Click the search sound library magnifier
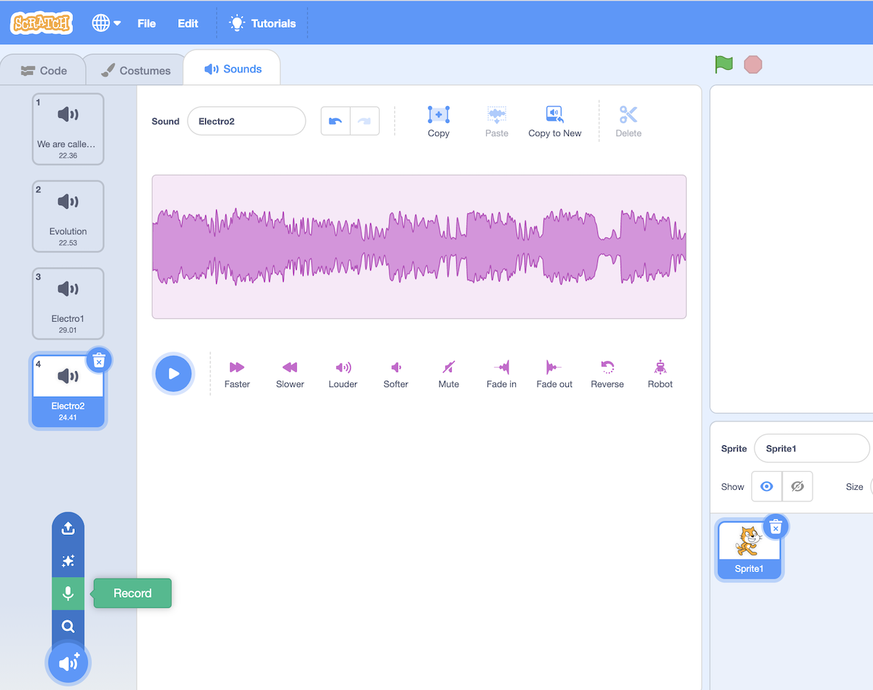 tap(68, 626)
